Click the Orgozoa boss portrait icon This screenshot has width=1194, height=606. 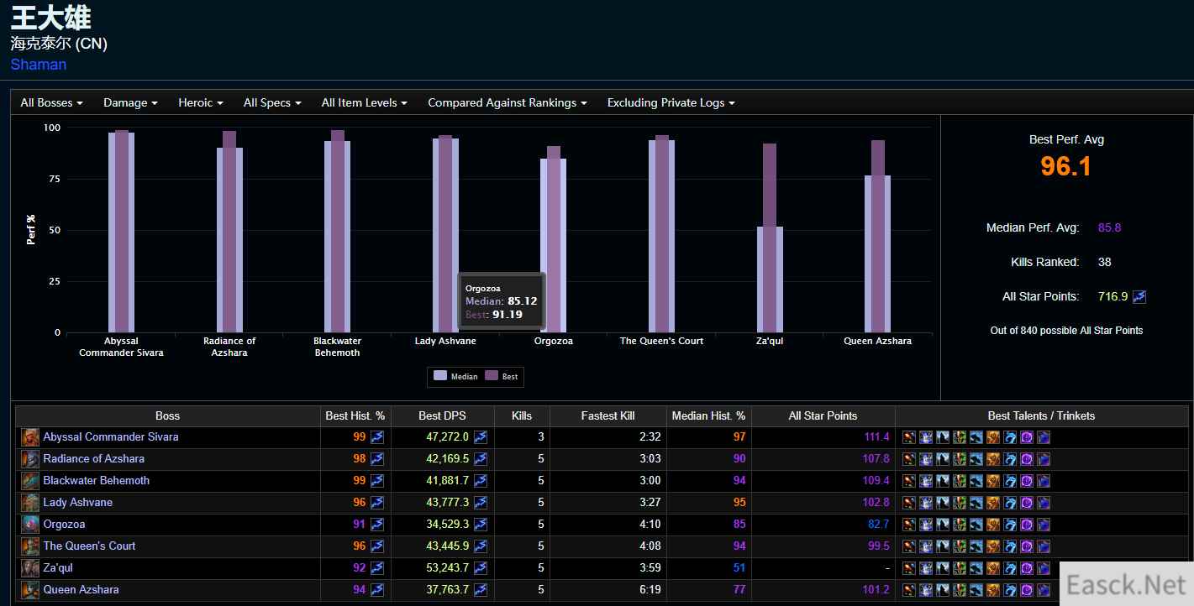(29, 525)
